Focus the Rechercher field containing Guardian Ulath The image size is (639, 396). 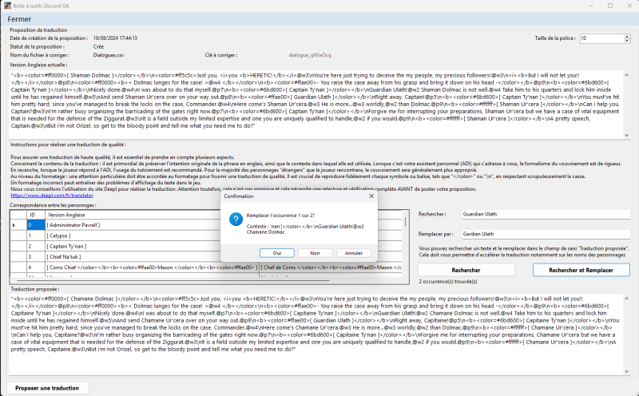click(x=546, y=214)
